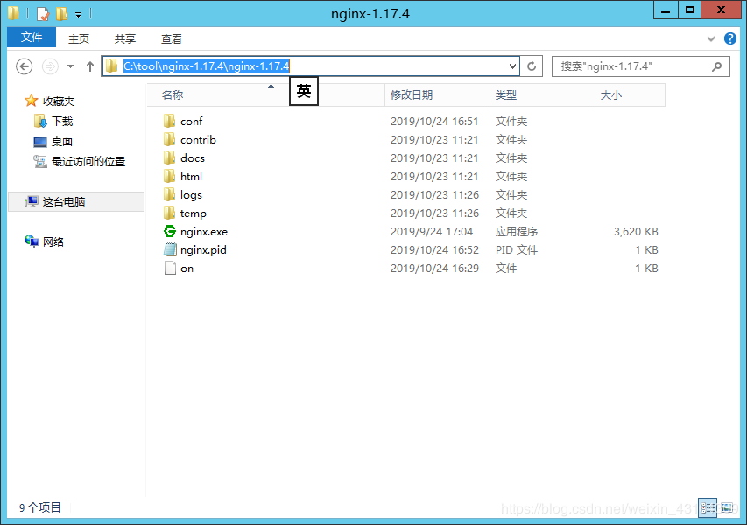Click the date 2019/9/24 17:04
Screen dimensions: 747x525
(432, 232)
